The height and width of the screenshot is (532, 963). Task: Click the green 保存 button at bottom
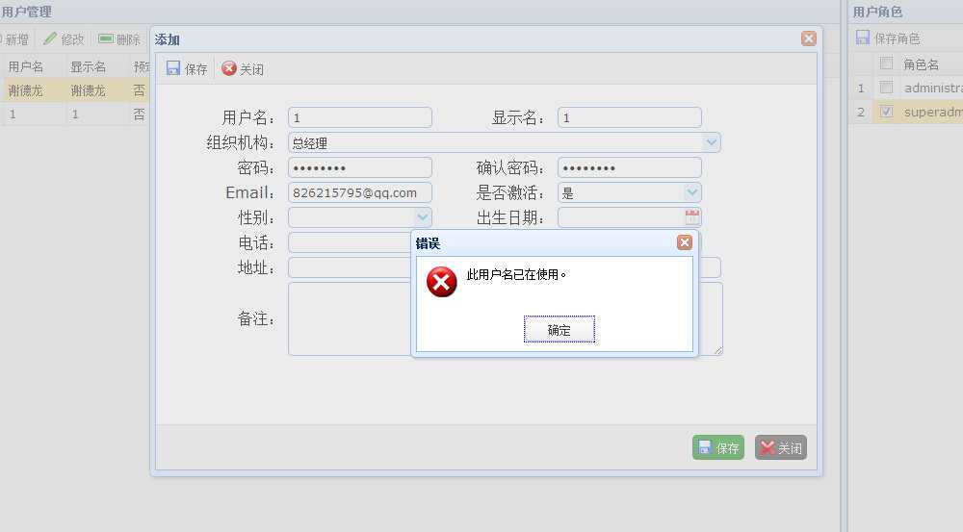[x=718, y=448]
